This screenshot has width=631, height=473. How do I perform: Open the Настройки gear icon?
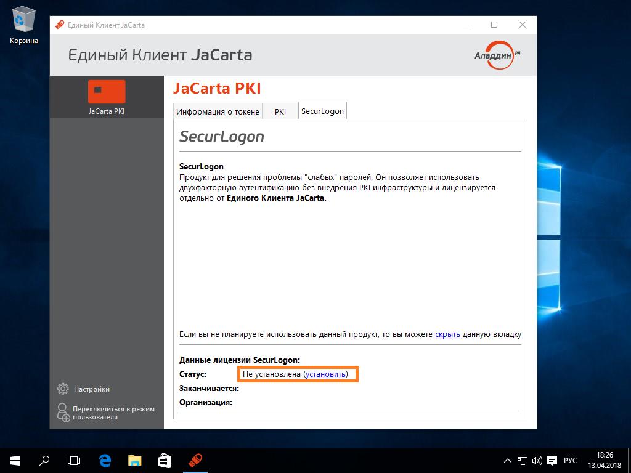tap(63, 389)
